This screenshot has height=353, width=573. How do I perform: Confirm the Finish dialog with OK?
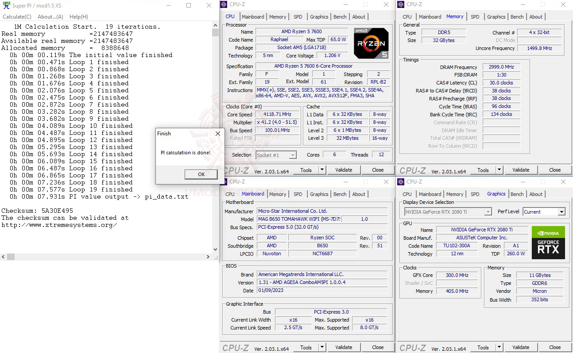pos(201,174)
